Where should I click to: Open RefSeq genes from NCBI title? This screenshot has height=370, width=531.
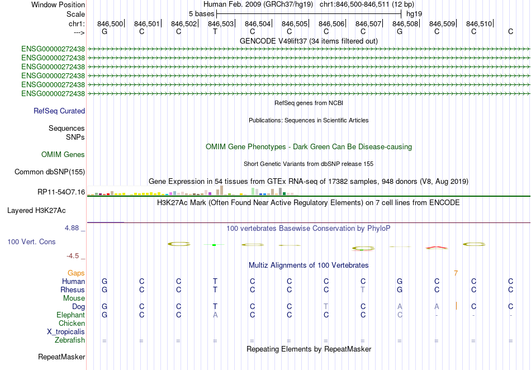(x=309, y=103)
